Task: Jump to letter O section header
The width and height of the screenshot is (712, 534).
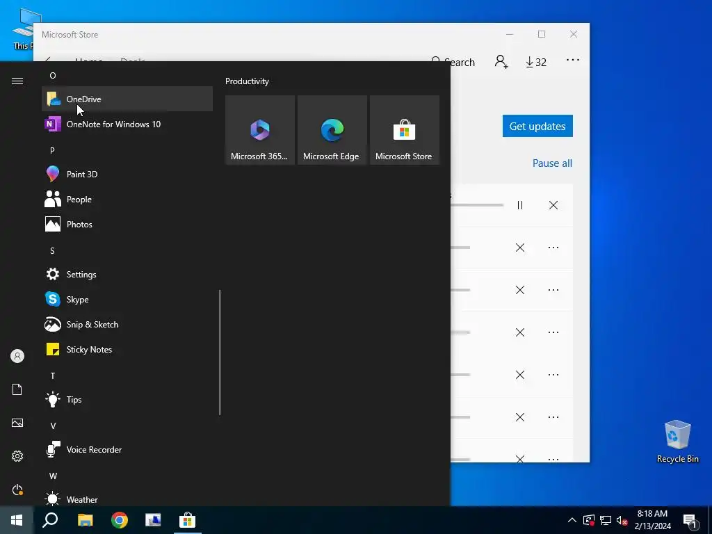Action: tap(53, 75)
